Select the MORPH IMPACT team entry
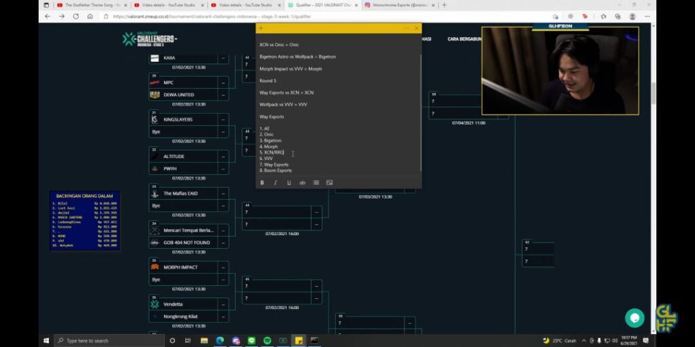The image size is (695, 347). tap(189, 267)
